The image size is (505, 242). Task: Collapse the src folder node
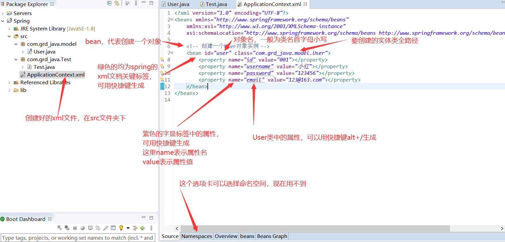9,36
